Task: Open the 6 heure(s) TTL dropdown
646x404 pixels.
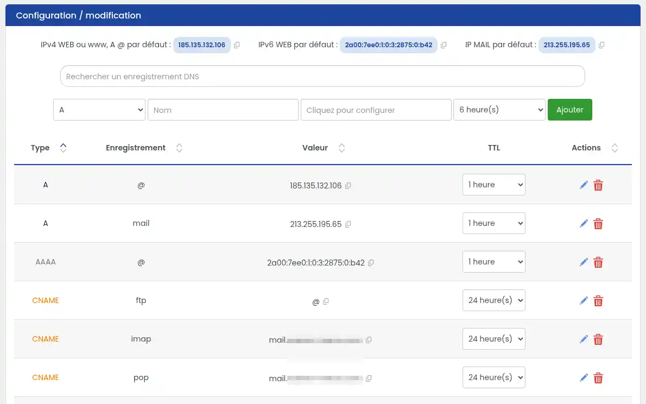Action: tap(499, 110)
